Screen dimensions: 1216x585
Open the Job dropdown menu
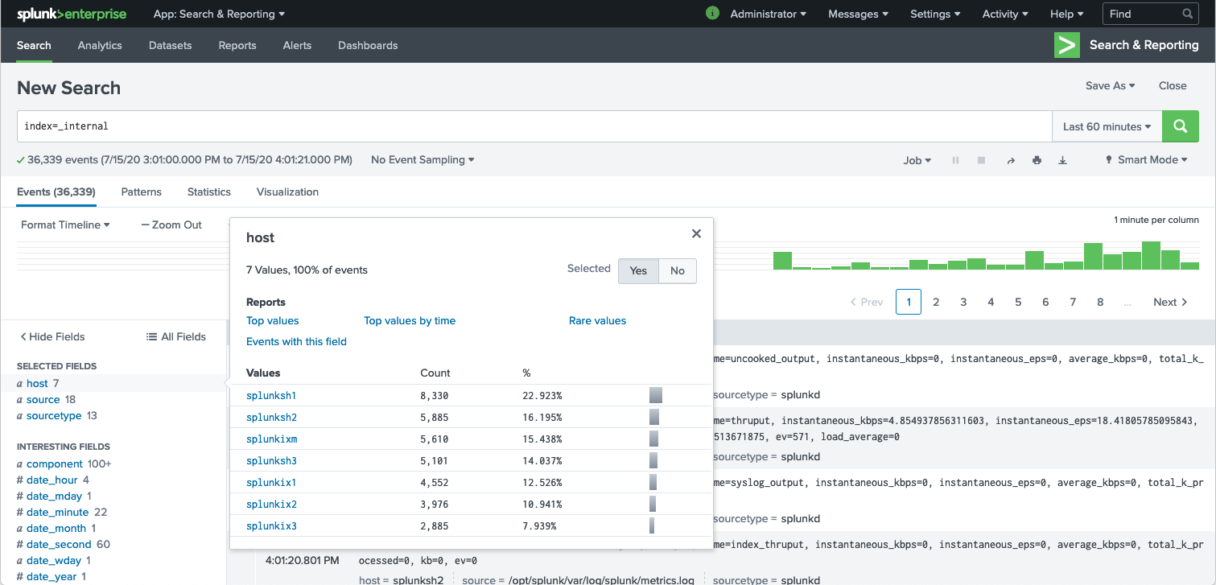tap(917, 160)
